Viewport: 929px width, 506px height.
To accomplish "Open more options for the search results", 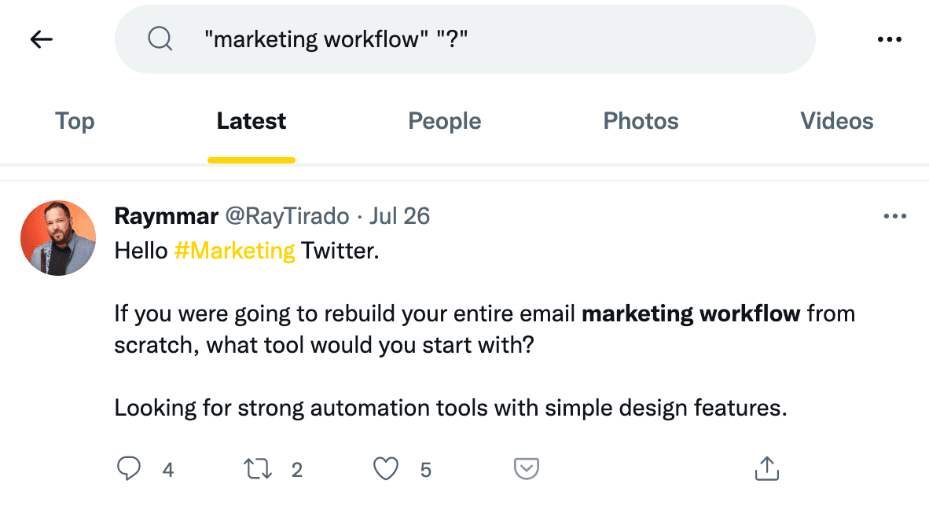I will tap(890, 38).
